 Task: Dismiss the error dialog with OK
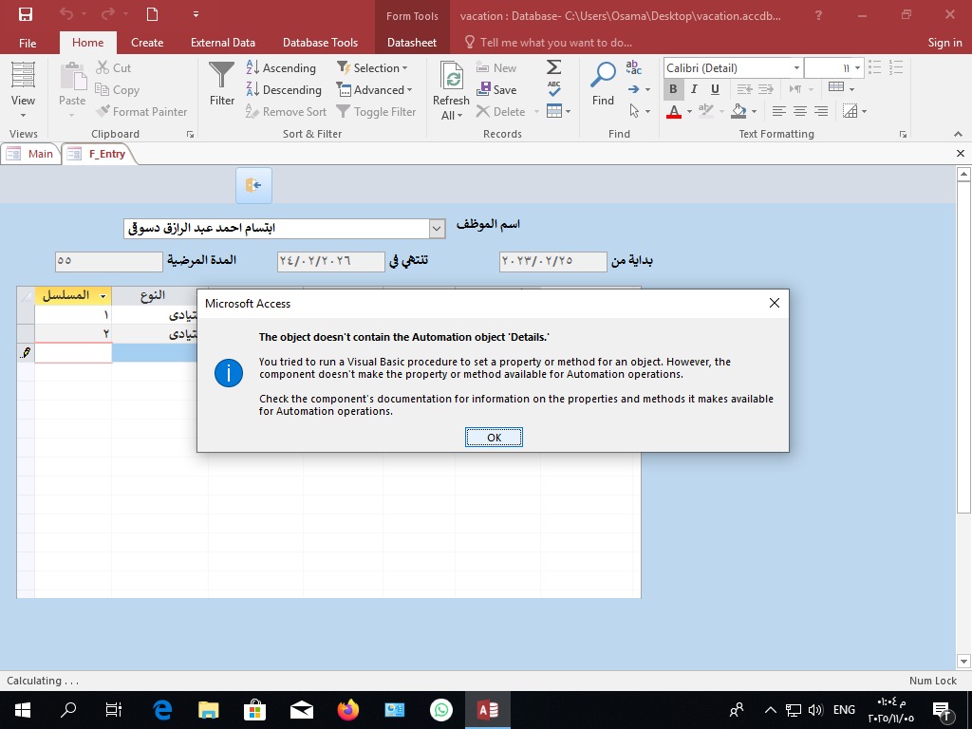click(494, 437)
